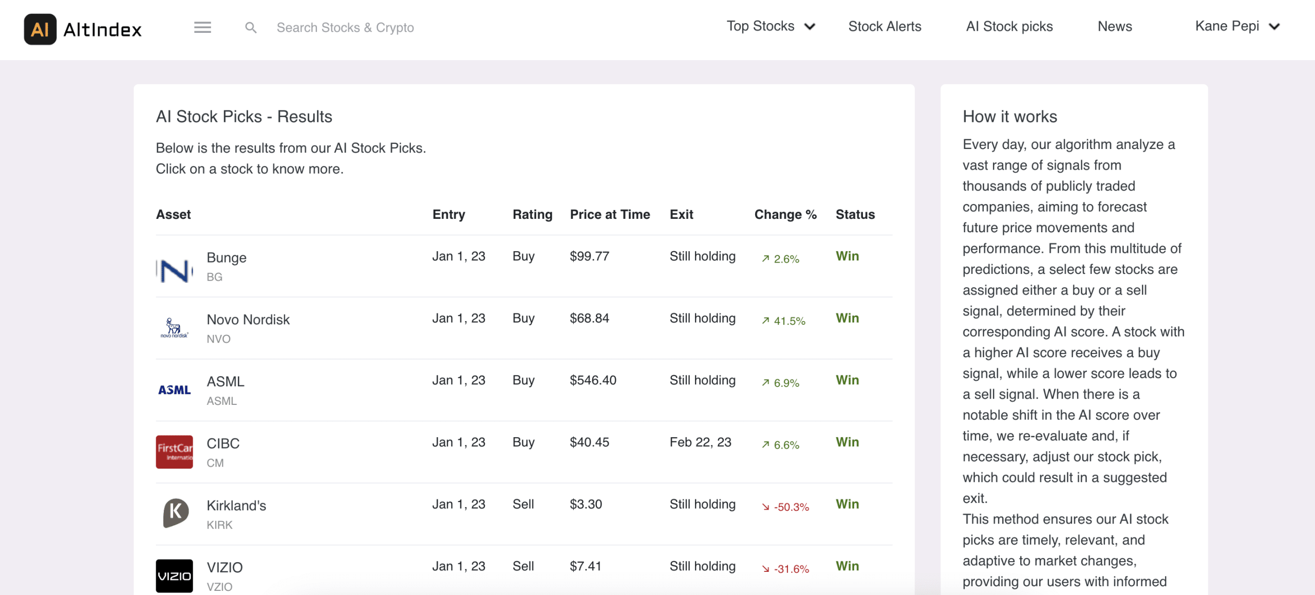
Task: Focus the Search Stocks & Crypto field
Action: 345,28
